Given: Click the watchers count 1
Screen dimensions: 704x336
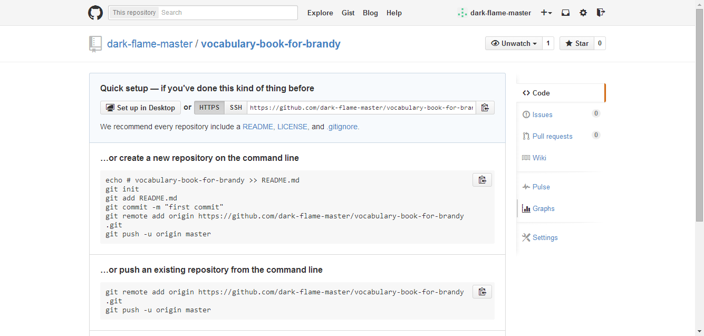Looking at the screenshot, I should tap(548, 43).
